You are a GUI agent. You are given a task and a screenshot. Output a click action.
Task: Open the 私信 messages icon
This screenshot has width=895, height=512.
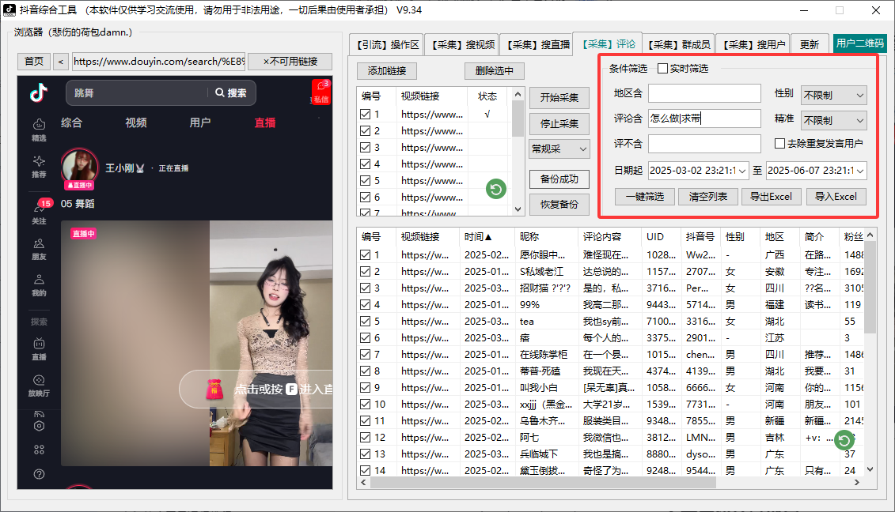(320, 92)
